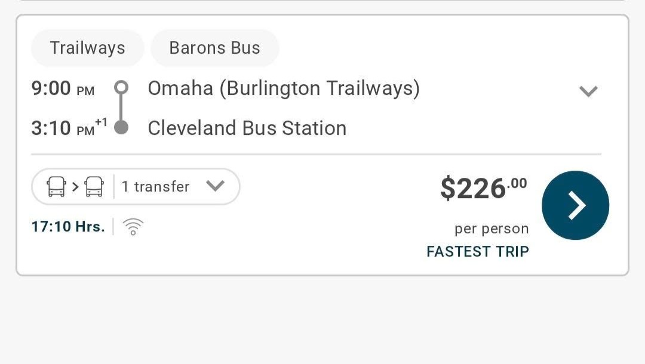The image size is (645, 364).
Task: Tap the Cleveland arrival stop dot
Action: [x=121, y=127]
